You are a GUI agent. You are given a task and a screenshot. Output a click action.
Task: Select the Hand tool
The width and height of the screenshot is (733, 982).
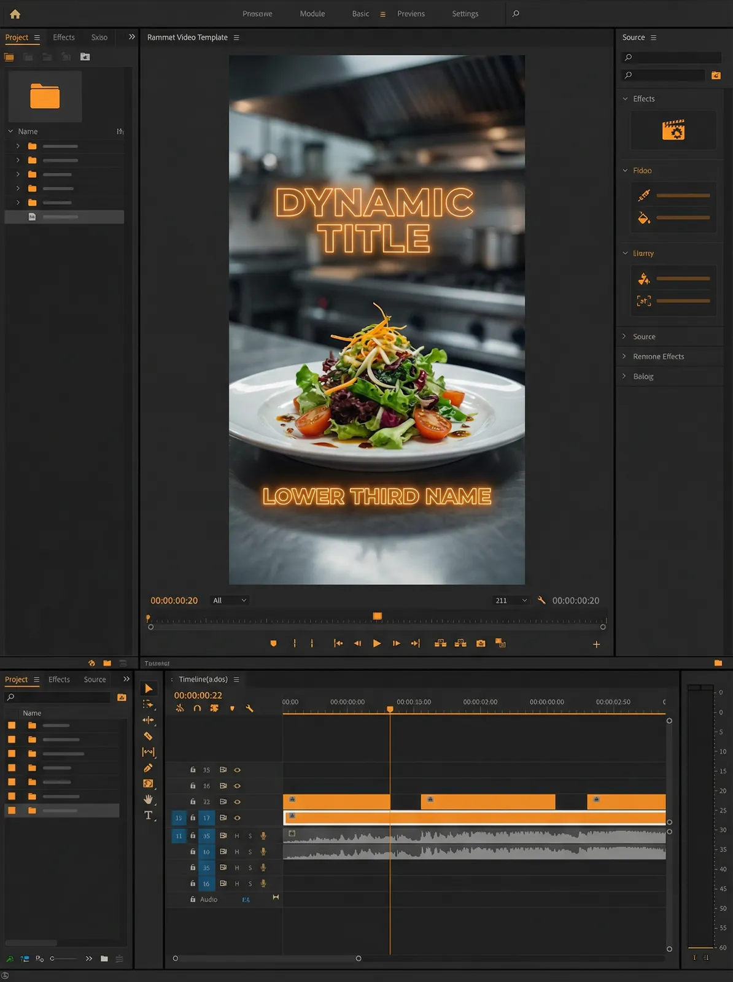[x=148, y=799]
